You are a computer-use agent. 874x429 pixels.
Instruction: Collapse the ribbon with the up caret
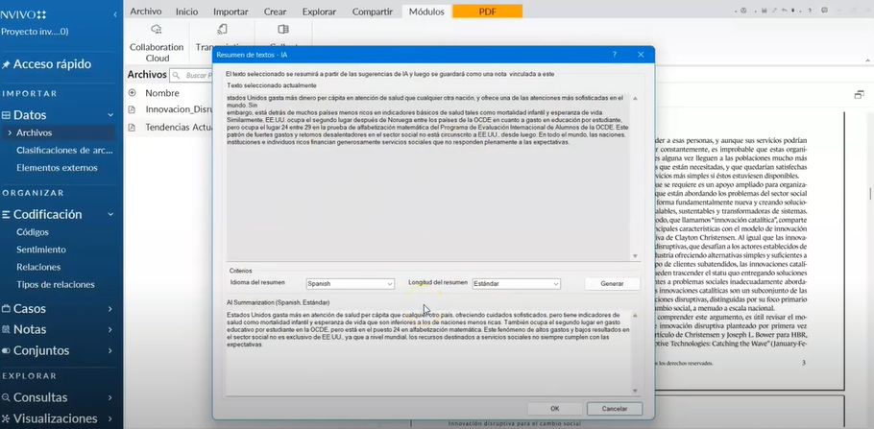(868, 60)
